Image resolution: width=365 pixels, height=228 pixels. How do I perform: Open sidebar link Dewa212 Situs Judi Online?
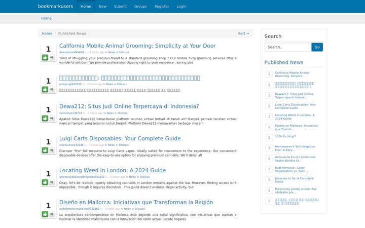294,96
